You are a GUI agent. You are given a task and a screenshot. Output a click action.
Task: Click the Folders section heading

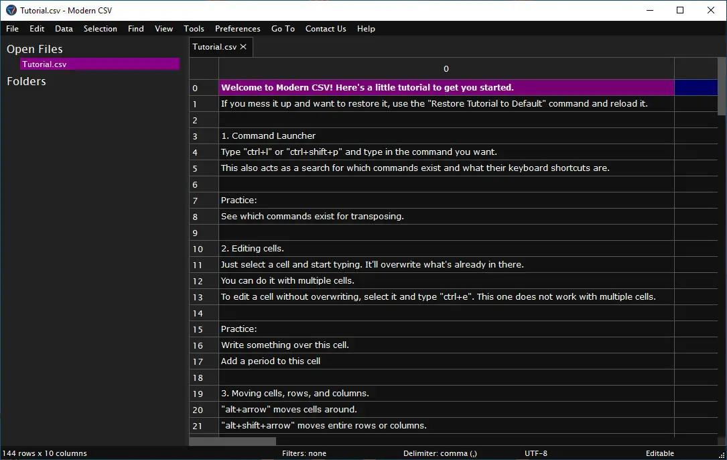pos(26,81)
